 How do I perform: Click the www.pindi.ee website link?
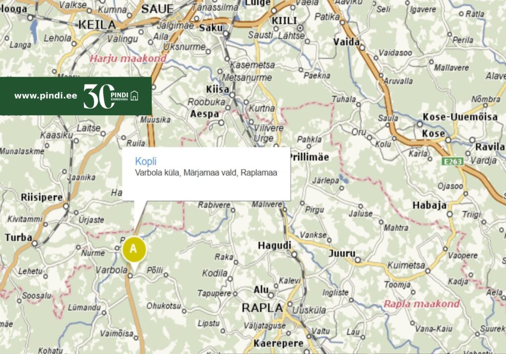(x=45, y=95)
